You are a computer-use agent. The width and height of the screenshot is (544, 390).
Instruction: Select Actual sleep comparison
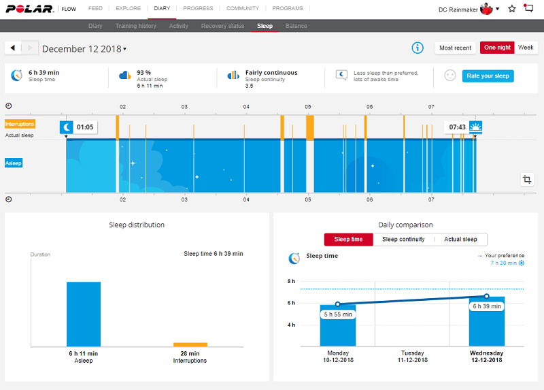460,239
